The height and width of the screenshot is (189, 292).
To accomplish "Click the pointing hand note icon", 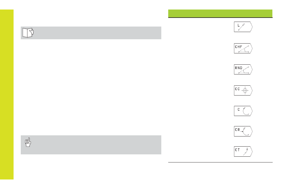I will coord(28,142).
